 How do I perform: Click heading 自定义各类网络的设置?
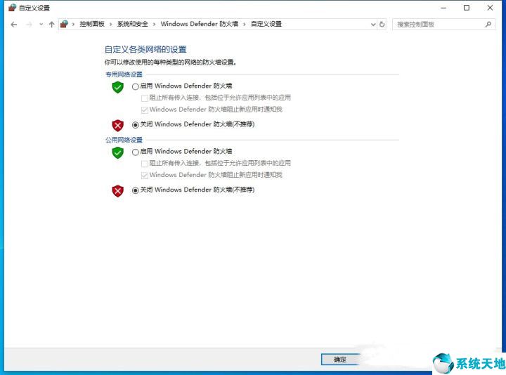pyautogui.click(x=145, y=50)
